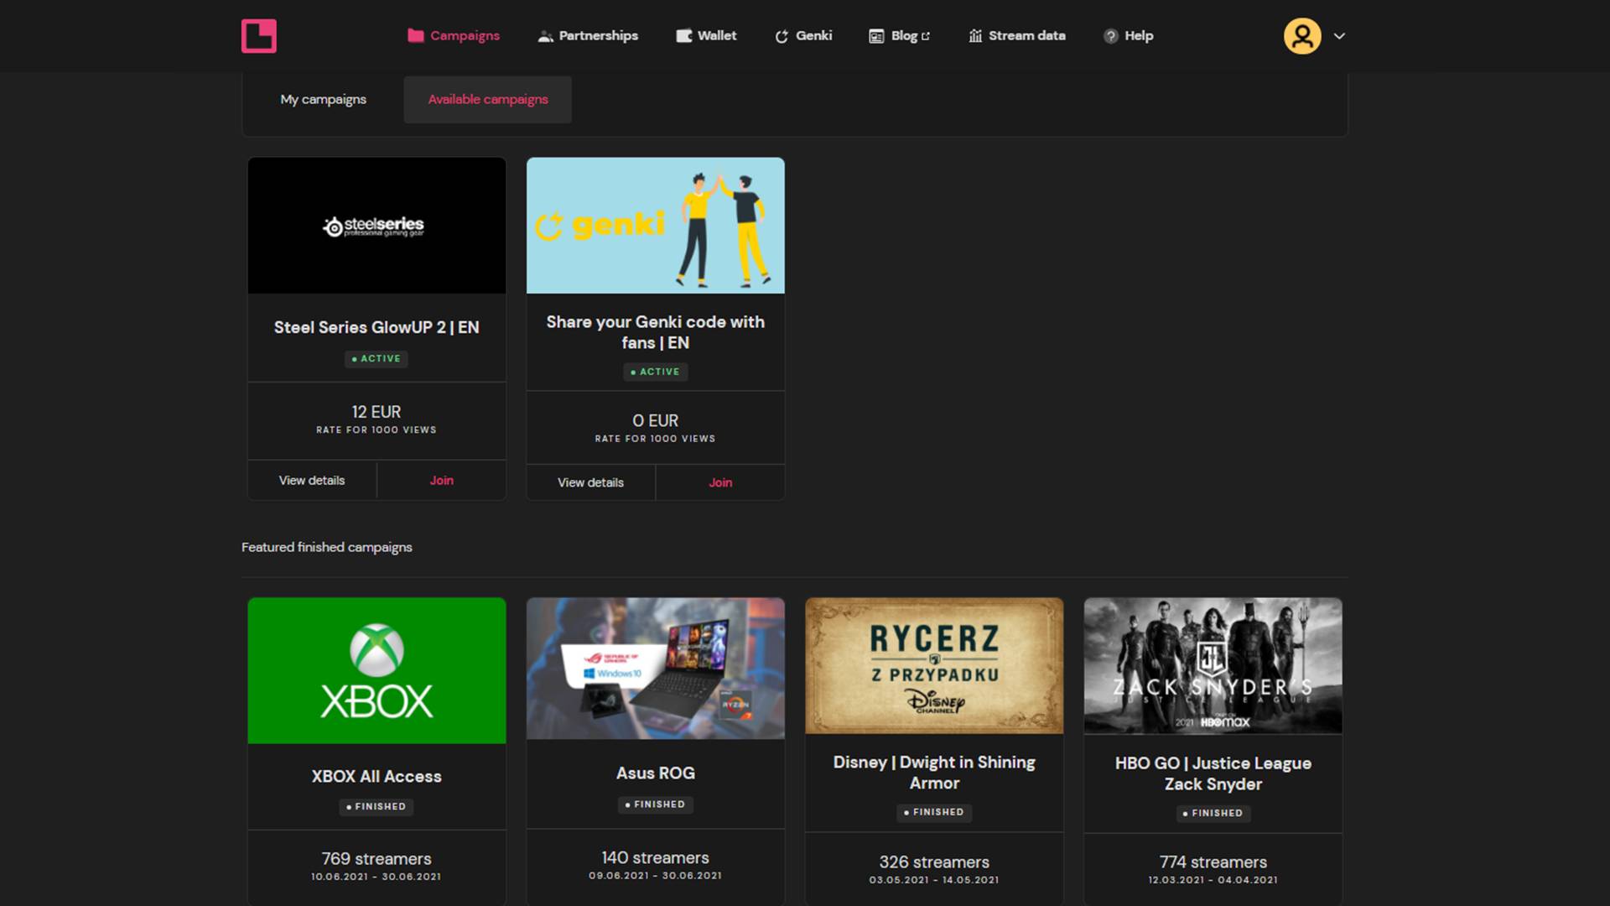Click the Campaigns folder icon
Viewport: 1610px width, 906px height.
click(x=415, y=35)
